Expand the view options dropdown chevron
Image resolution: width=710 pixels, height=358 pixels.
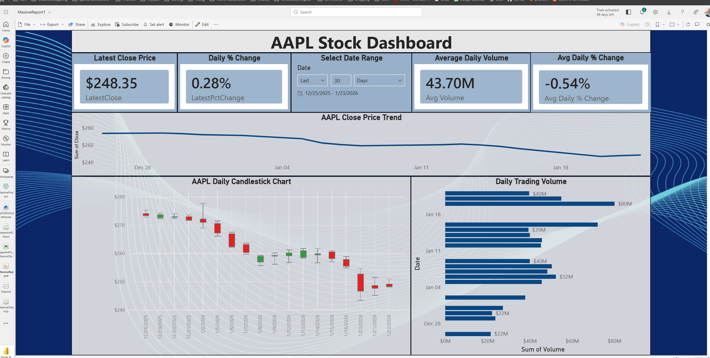click(x=678, y=24)
